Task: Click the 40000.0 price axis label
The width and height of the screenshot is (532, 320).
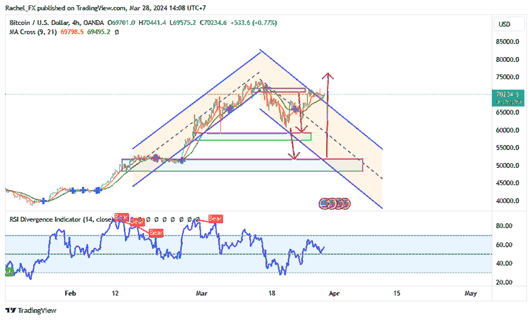Action: click(x=507, y=201)
